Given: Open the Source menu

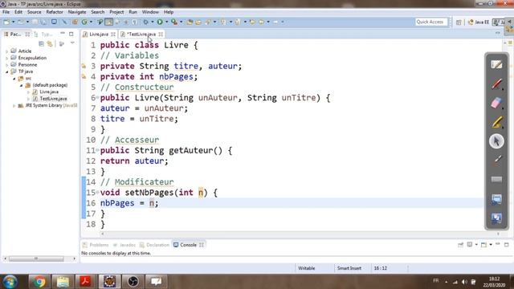Looking at the screenshot, I should point(35,12).
